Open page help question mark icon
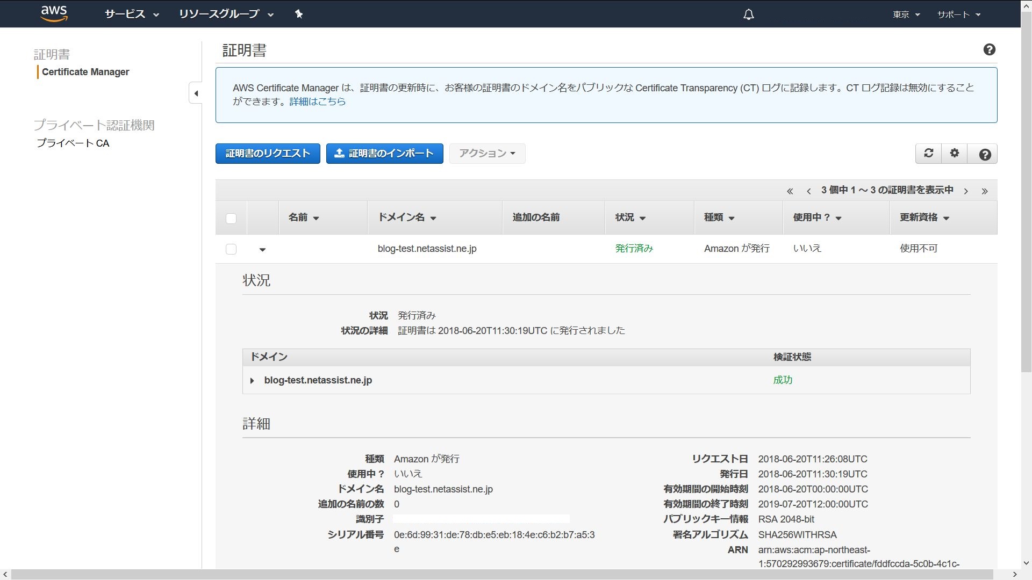1032x580 pixels. (x=989, y=49)
